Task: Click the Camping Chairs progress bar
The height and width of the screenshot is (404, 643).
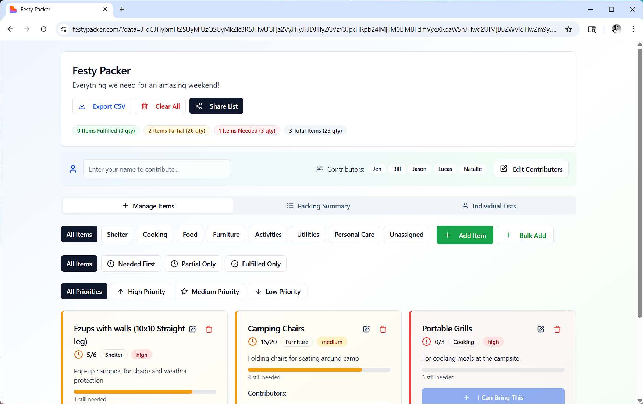Action: [x=319, y=370]
